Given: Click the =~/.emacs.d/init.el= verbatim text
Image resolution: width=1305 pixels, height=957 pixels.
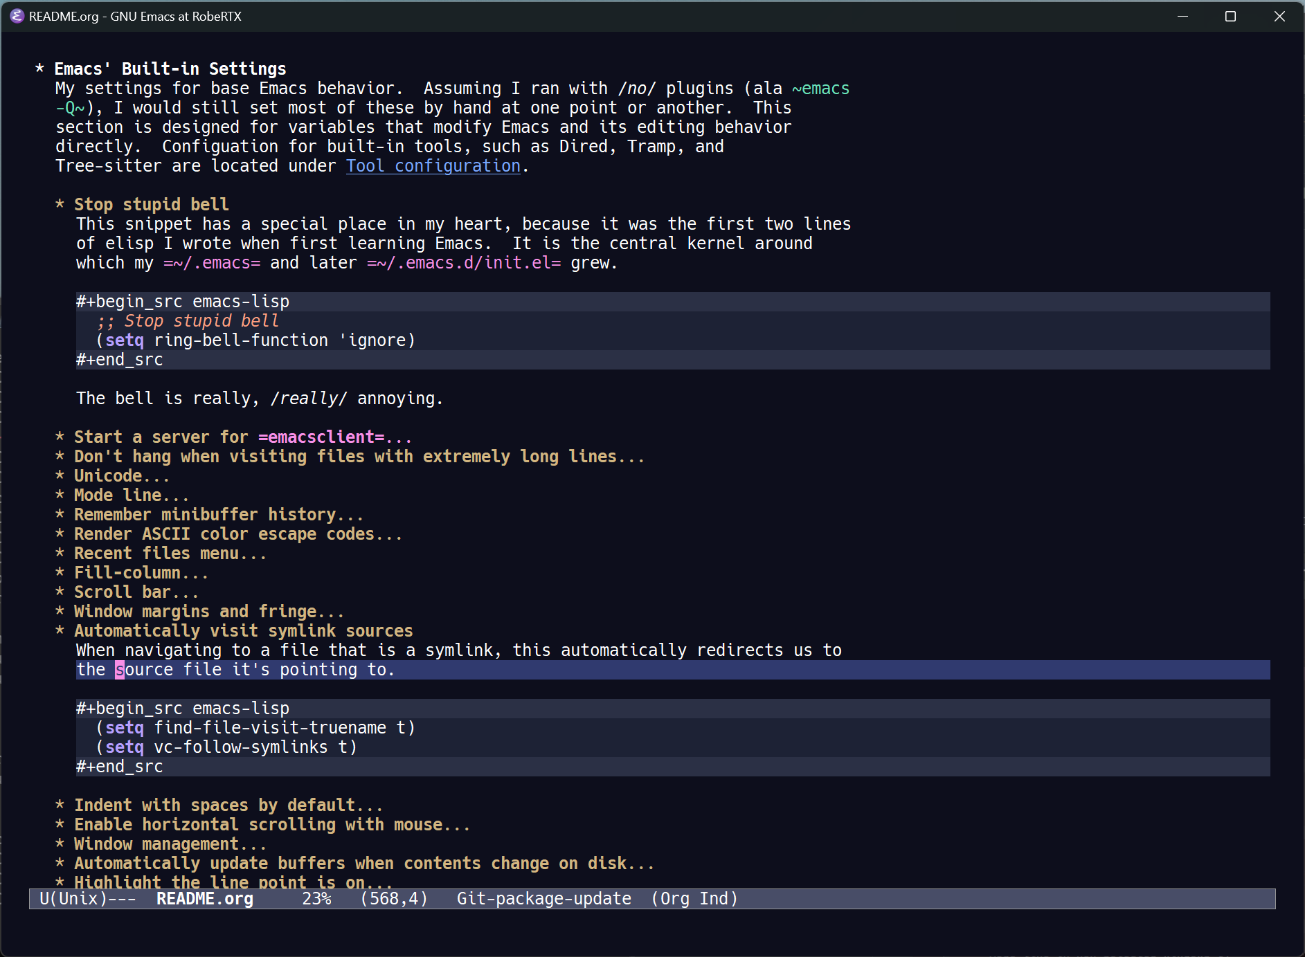Looking at the screenshot, I should 464,263.
